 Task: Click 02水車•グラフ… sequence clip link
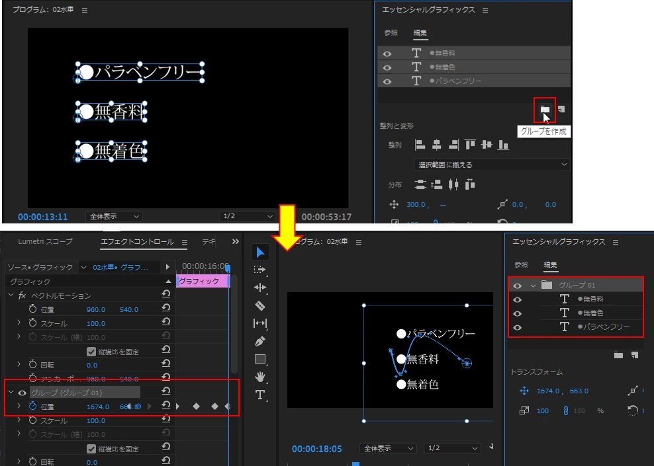click(x=120, y=267)
